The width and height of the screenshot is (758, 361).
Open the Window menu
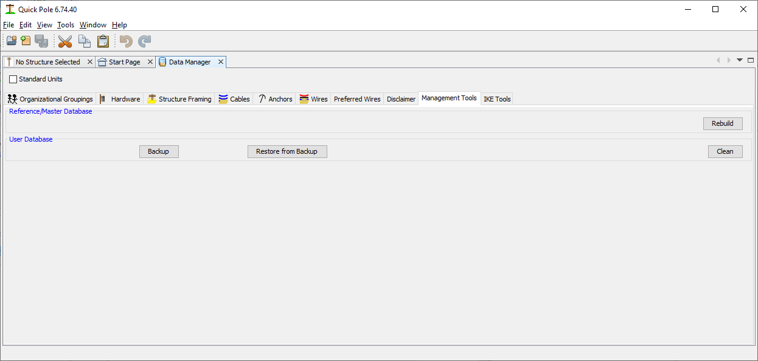(x=93, y=25)
